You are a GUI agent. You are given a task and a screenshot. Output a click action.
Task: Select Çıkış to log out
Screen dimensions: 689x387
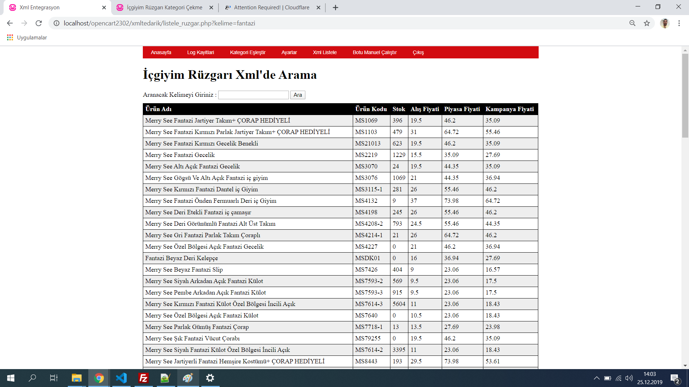(418, 52)
